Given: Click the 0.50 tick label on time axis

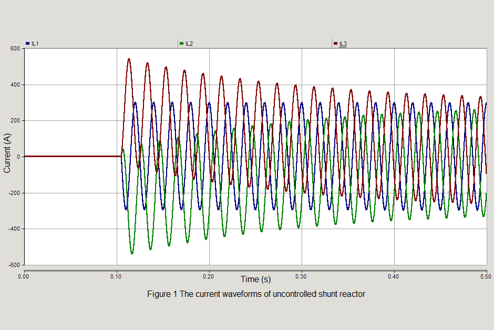Looking at the screenshot, I should pos(486,275).
